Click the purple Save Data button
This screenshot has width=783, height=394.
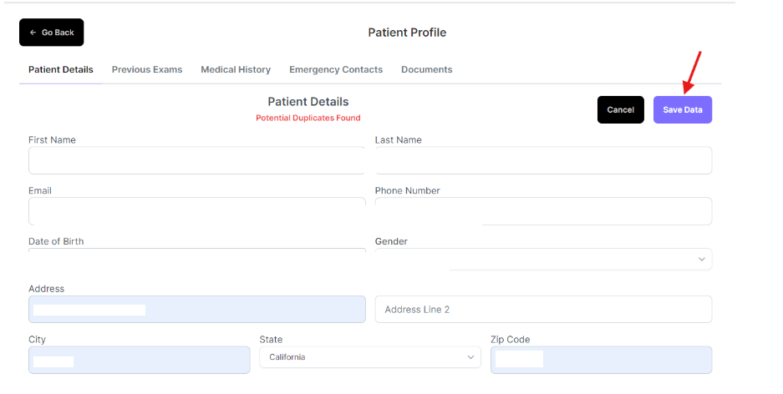click(x=682, y=110)
